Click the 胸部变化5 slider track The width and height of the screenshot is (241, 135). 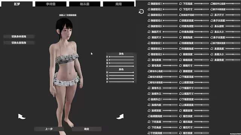tap(170, 26)
